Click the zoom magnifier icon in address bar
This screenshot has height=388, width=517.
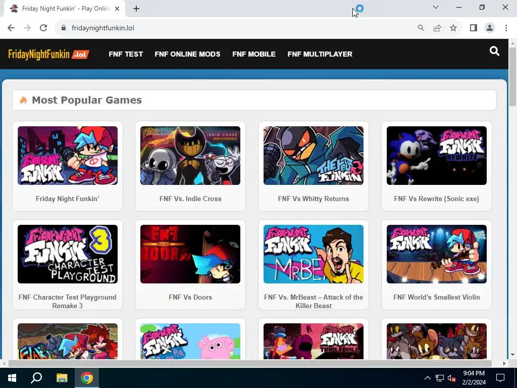click(x=421, y=28)
